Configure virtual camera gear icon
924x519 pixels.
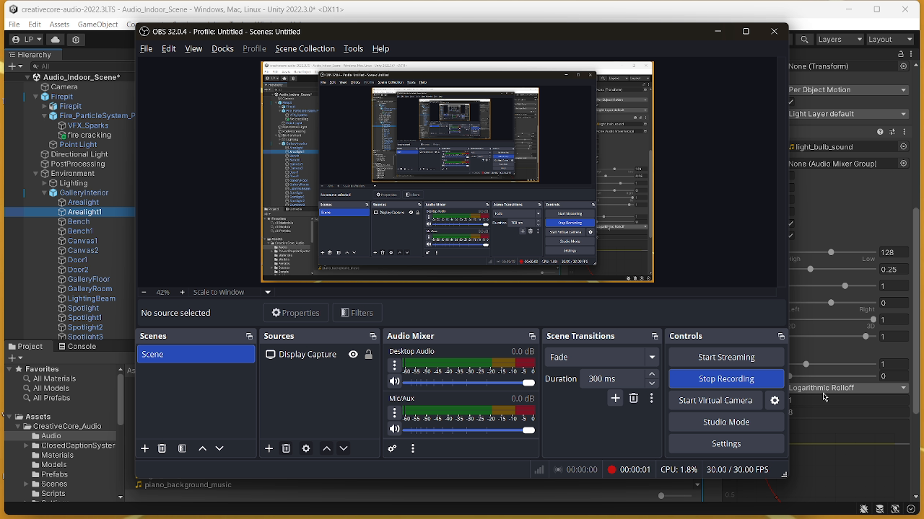pyautogui.click(x=775, y=401)
